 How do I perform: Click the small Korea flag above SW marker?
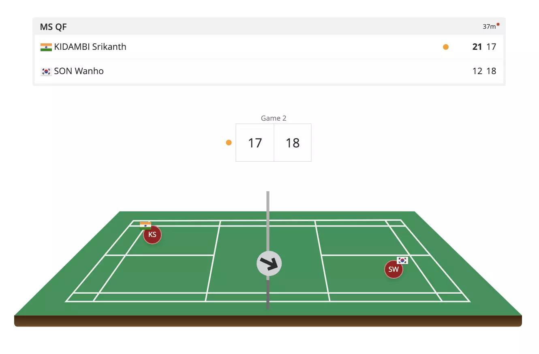coord(402,260)
